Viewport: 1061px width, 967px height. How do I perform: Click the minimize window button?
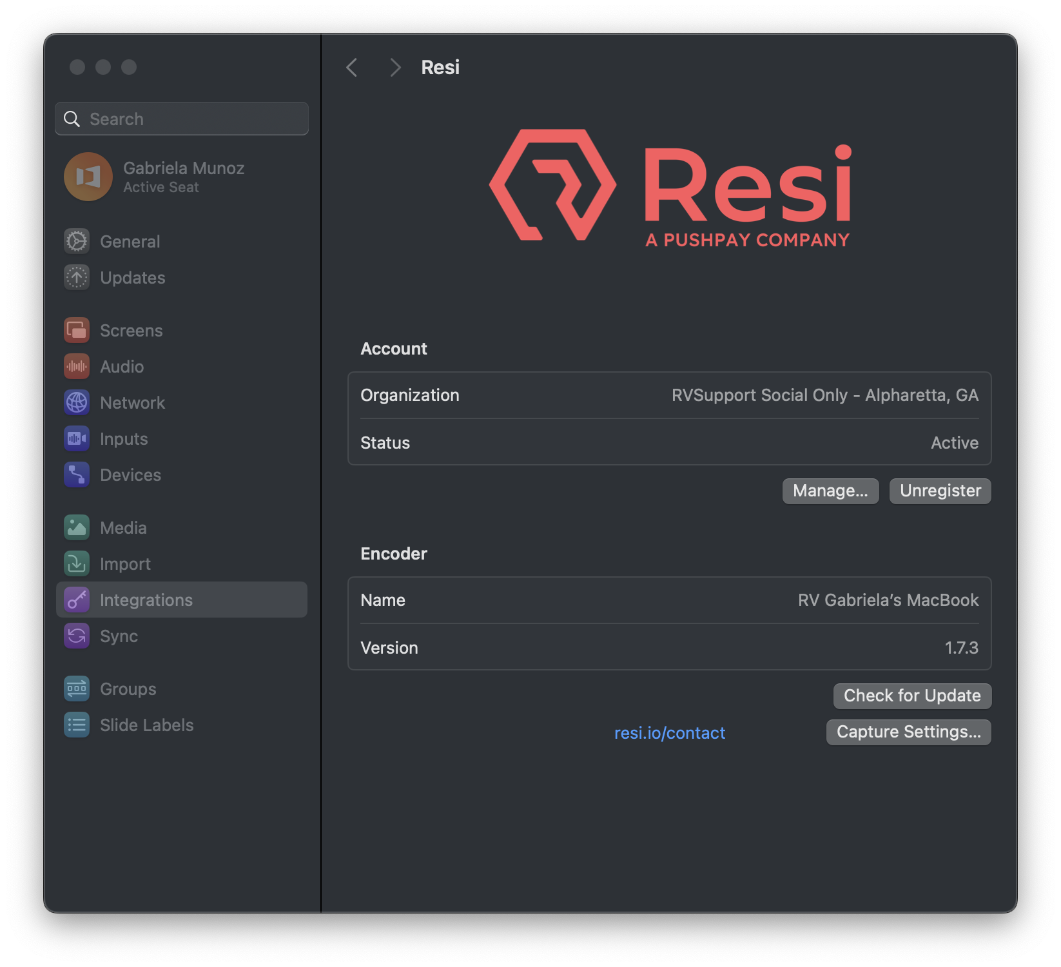click(x=103, y=67)
